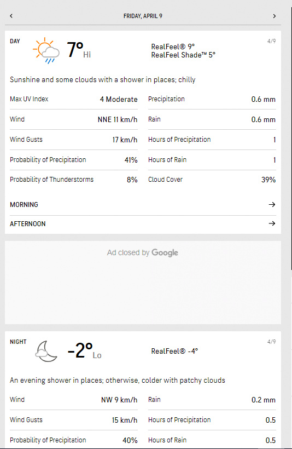292x449 pixels.
Task: Select the NIGHT card label
Action: (x=18, y=342)
